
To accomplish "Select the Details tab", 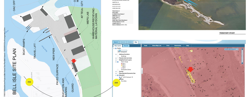I will (130, 42).
